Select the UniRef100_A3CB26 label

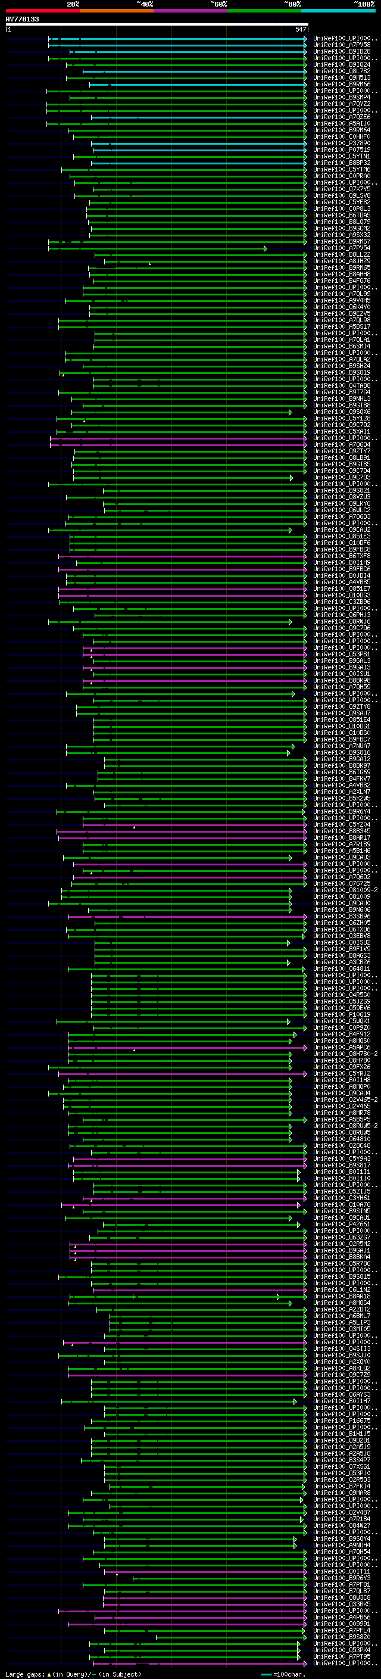point(342,962)
